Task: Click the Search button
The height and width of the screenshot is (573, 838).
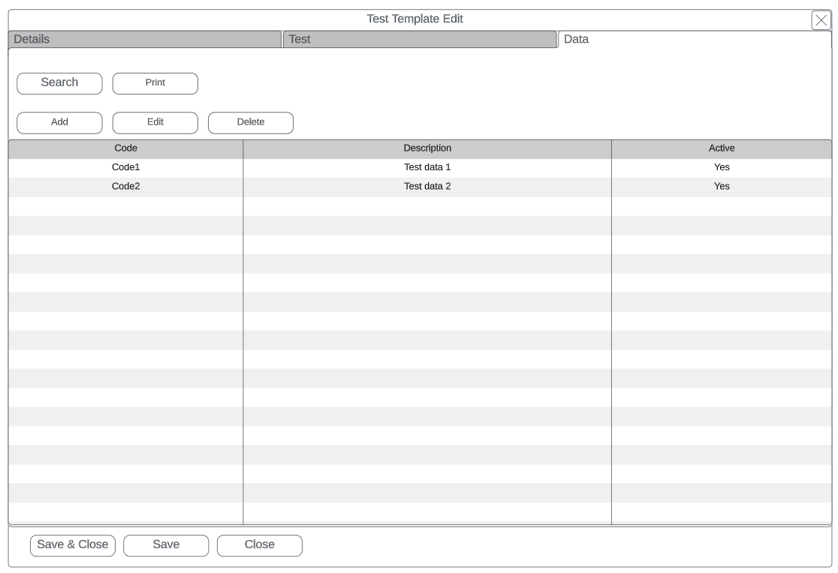Action: tap(59, 83)
